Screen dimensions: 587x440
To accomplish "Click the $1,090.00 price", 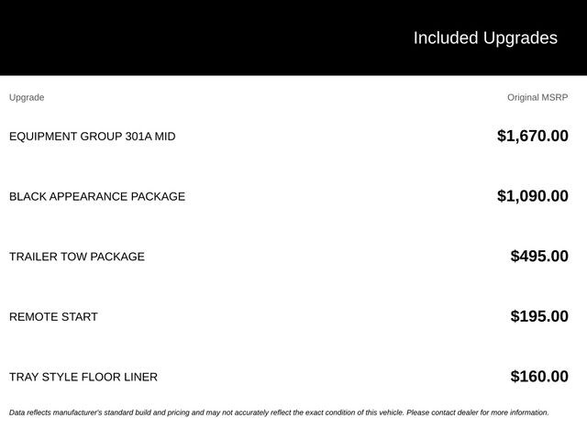I will 532,196.
